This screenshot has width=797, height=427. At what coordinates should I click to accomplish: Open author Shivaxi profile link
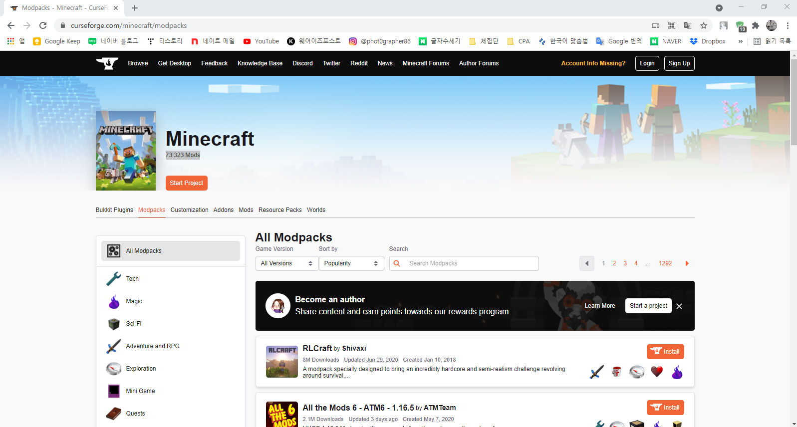click(354, 348)
